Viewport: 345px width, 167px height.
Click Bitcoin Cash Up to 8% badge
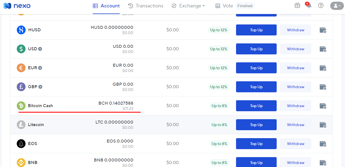(219, 106)
